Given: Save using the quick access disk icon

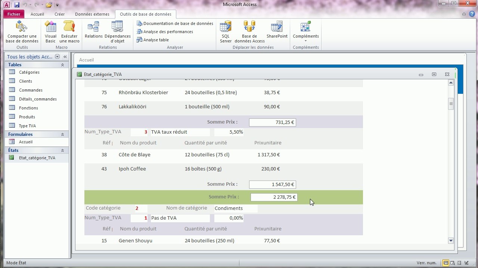Looking at the screenshot, I should pyautogui.click(x=17, y=5).
